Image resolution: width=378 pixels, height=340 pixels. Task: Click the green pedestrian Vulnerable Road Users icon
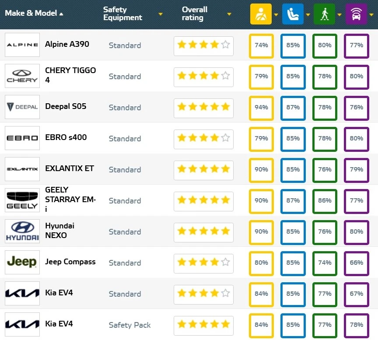point(324,14)
